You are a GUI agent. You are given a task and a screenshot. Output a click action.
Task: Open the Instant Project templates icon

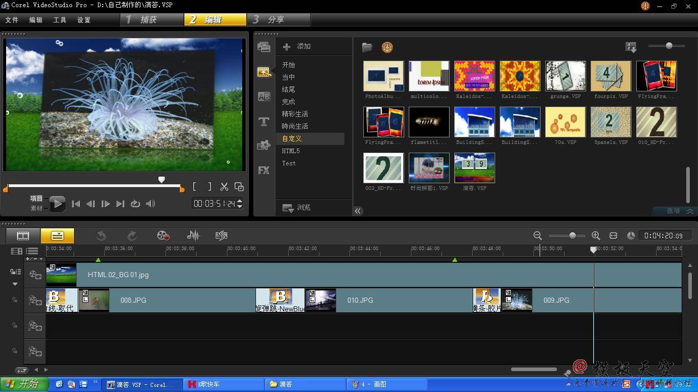click(x=264, y=72)
